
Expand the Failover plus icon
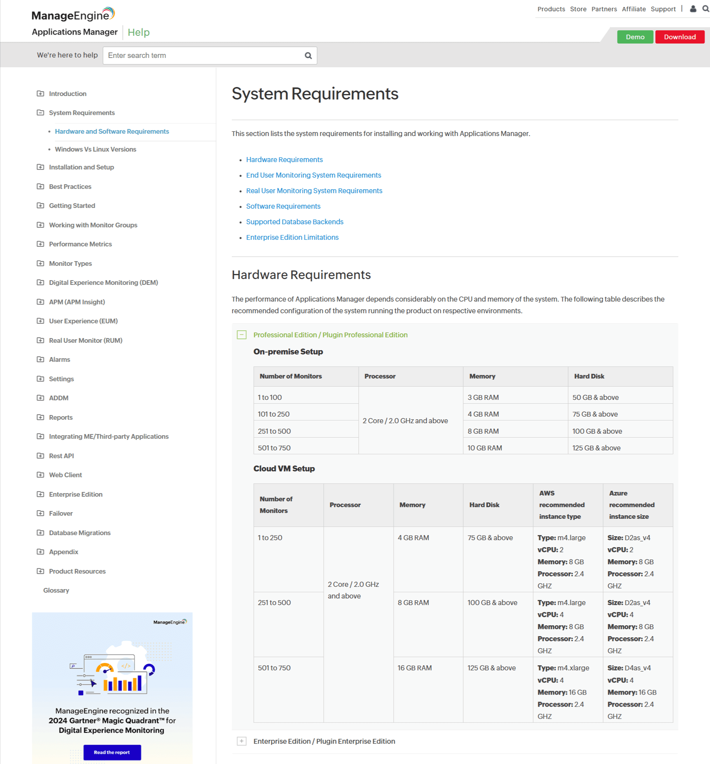(x=40, y=513)
